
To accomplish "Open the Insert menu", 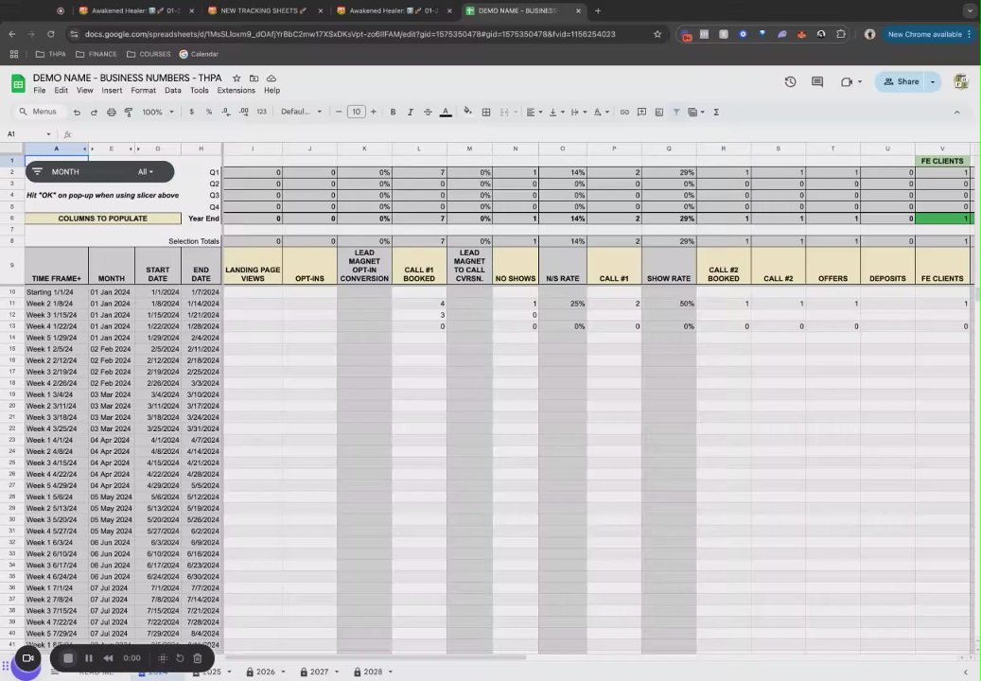I will click(112, 91).
